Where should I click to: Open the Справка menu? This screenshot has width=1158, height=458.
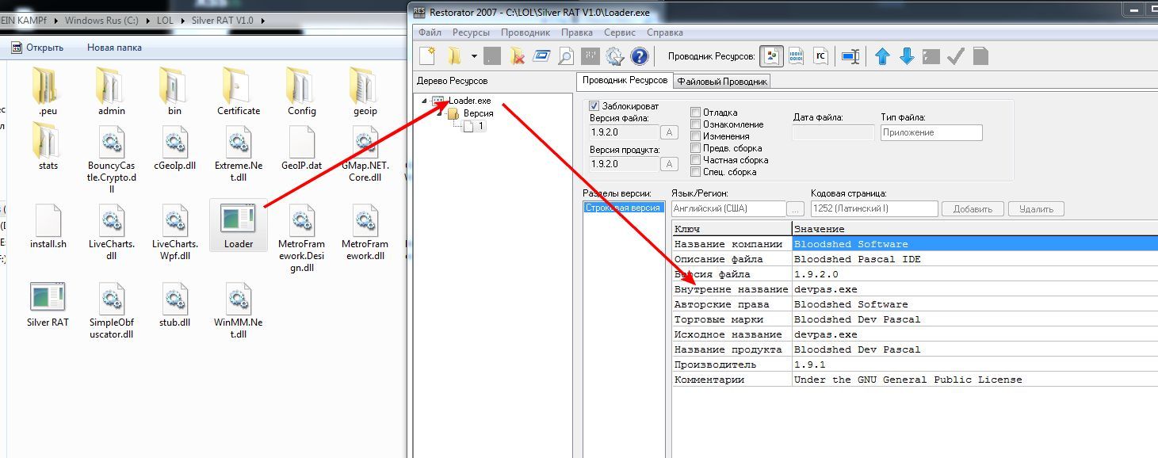[x=665, y=32]
